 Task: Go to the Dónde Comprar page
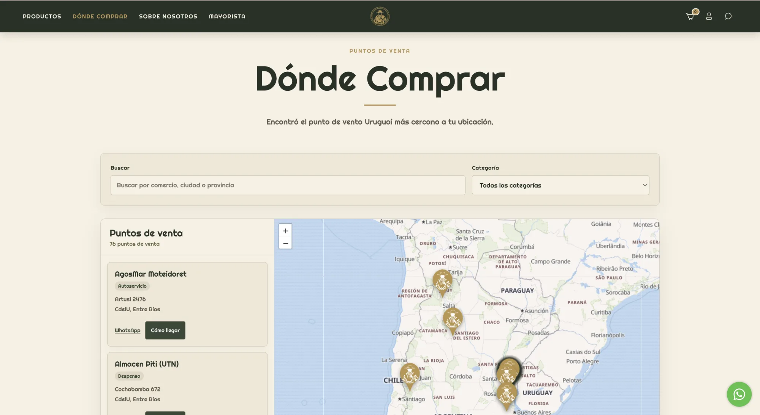pyautogui.click(x=100, y=16)
